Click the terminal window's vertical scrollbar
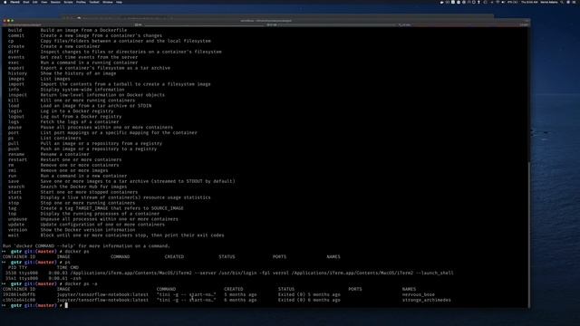The height and width of the screenshot is (326, 580). click(529, 235)
